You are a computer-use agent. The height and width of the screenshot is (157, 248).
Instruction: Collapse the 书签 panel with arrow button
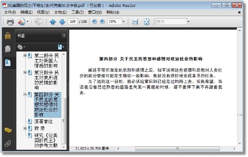click(64, 35)
